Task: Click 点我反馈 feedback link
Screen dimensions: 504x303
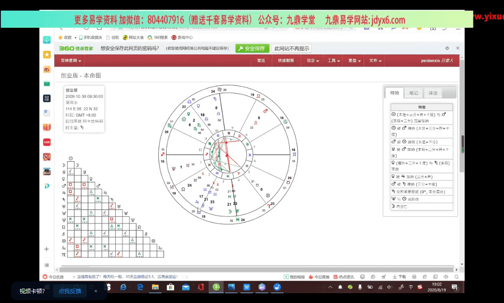Action: click(70, 291)
